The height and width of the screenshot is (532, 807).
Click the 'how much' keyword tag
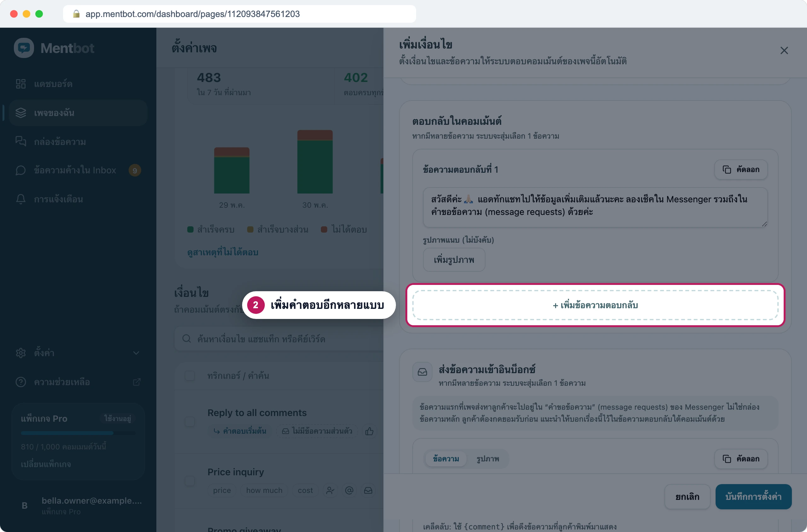click(264, 490)
